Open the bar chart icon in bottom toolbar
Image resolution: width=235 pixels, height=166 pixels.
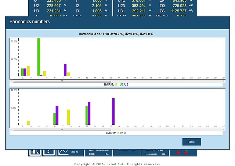pyautogui.click(x=35, y=152)
